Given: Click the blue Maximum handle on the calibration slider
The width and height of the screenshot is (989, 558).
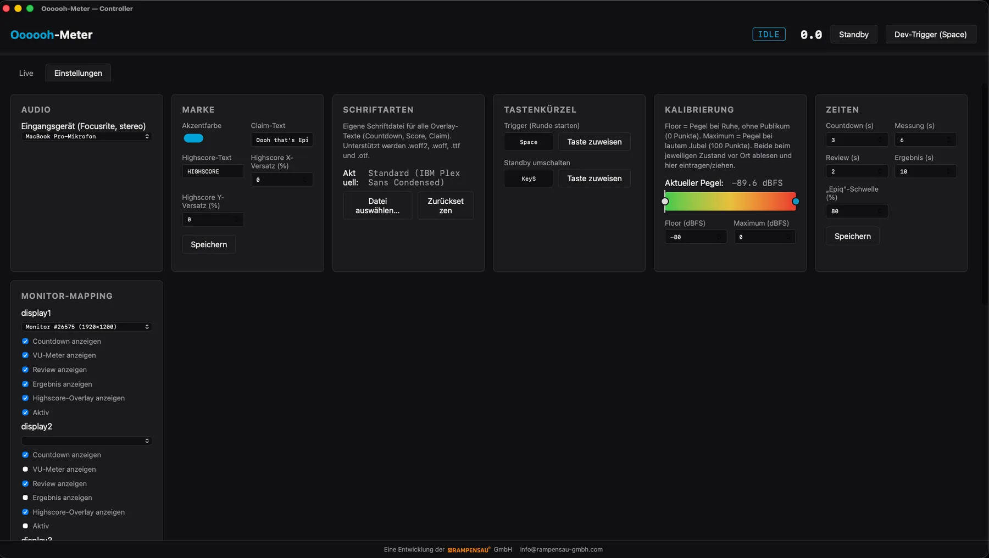Looking at the screenshot, I should pos(796,202).
